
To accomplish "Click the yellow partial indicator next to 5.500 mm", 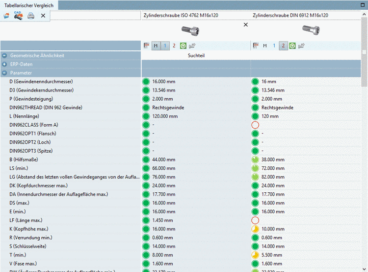I will click(255, 255).
